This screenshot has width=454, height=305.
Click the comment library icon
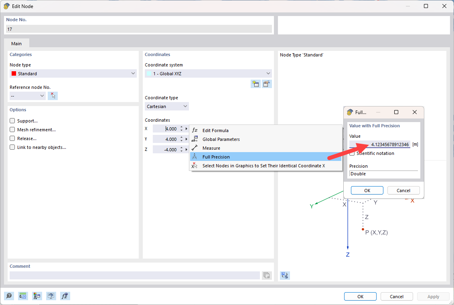click(267, 275)
